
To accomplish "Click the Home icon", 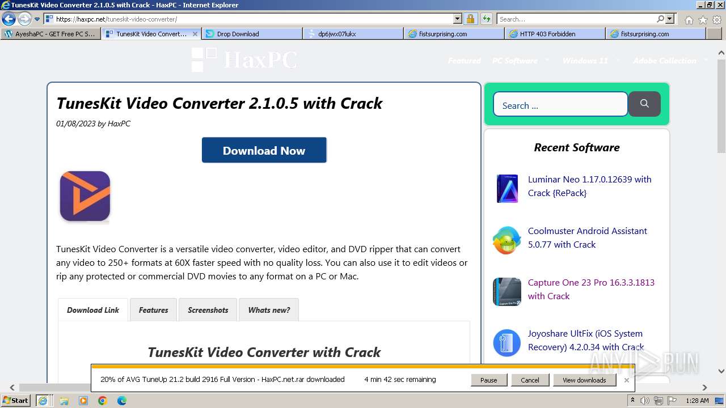I will coord(689,20).
